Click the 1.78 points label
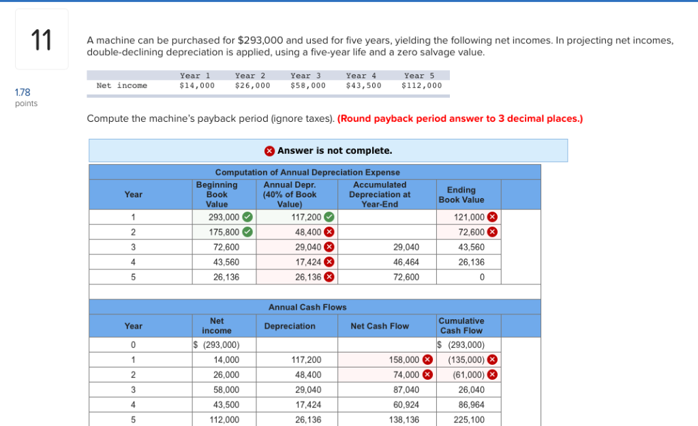This screenshot has width=698, height=426. click(26, 97)
